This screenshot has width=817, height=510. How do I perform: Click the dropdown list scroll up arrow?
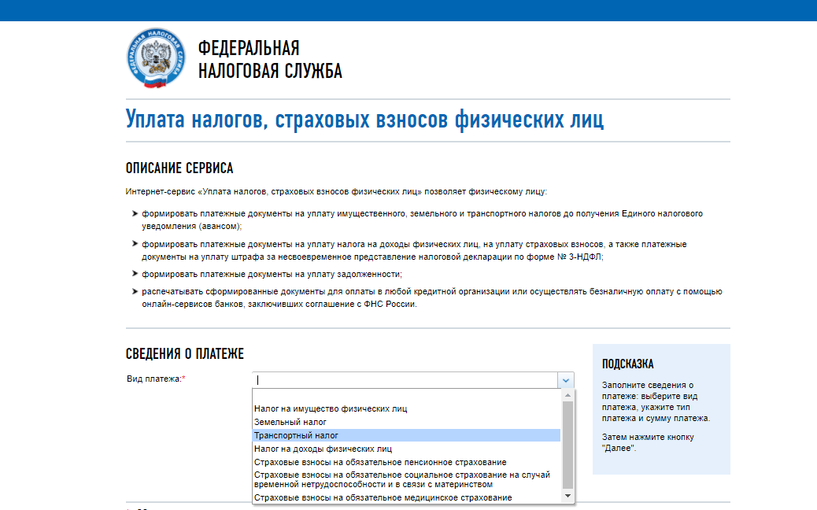(x=568, y=395)
